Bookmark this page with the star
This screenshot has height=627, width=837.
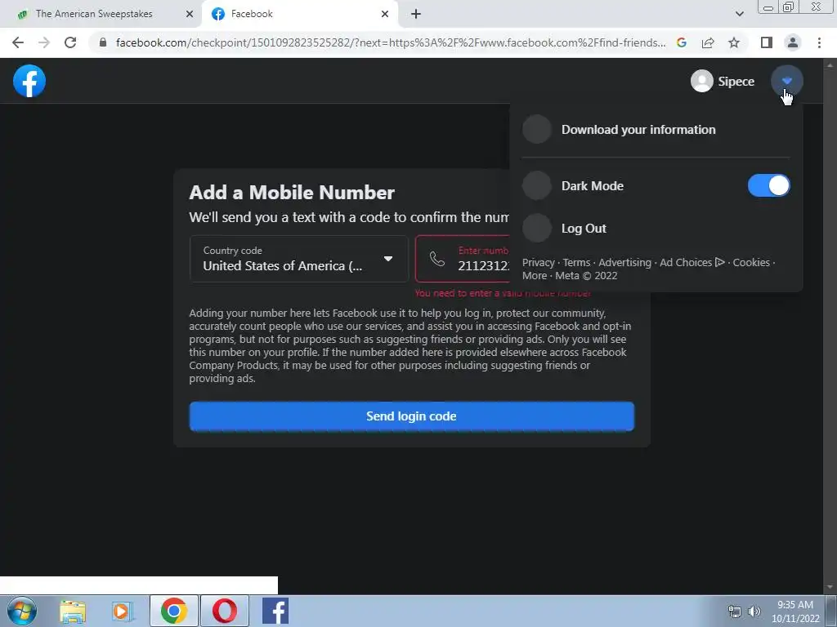734,42
